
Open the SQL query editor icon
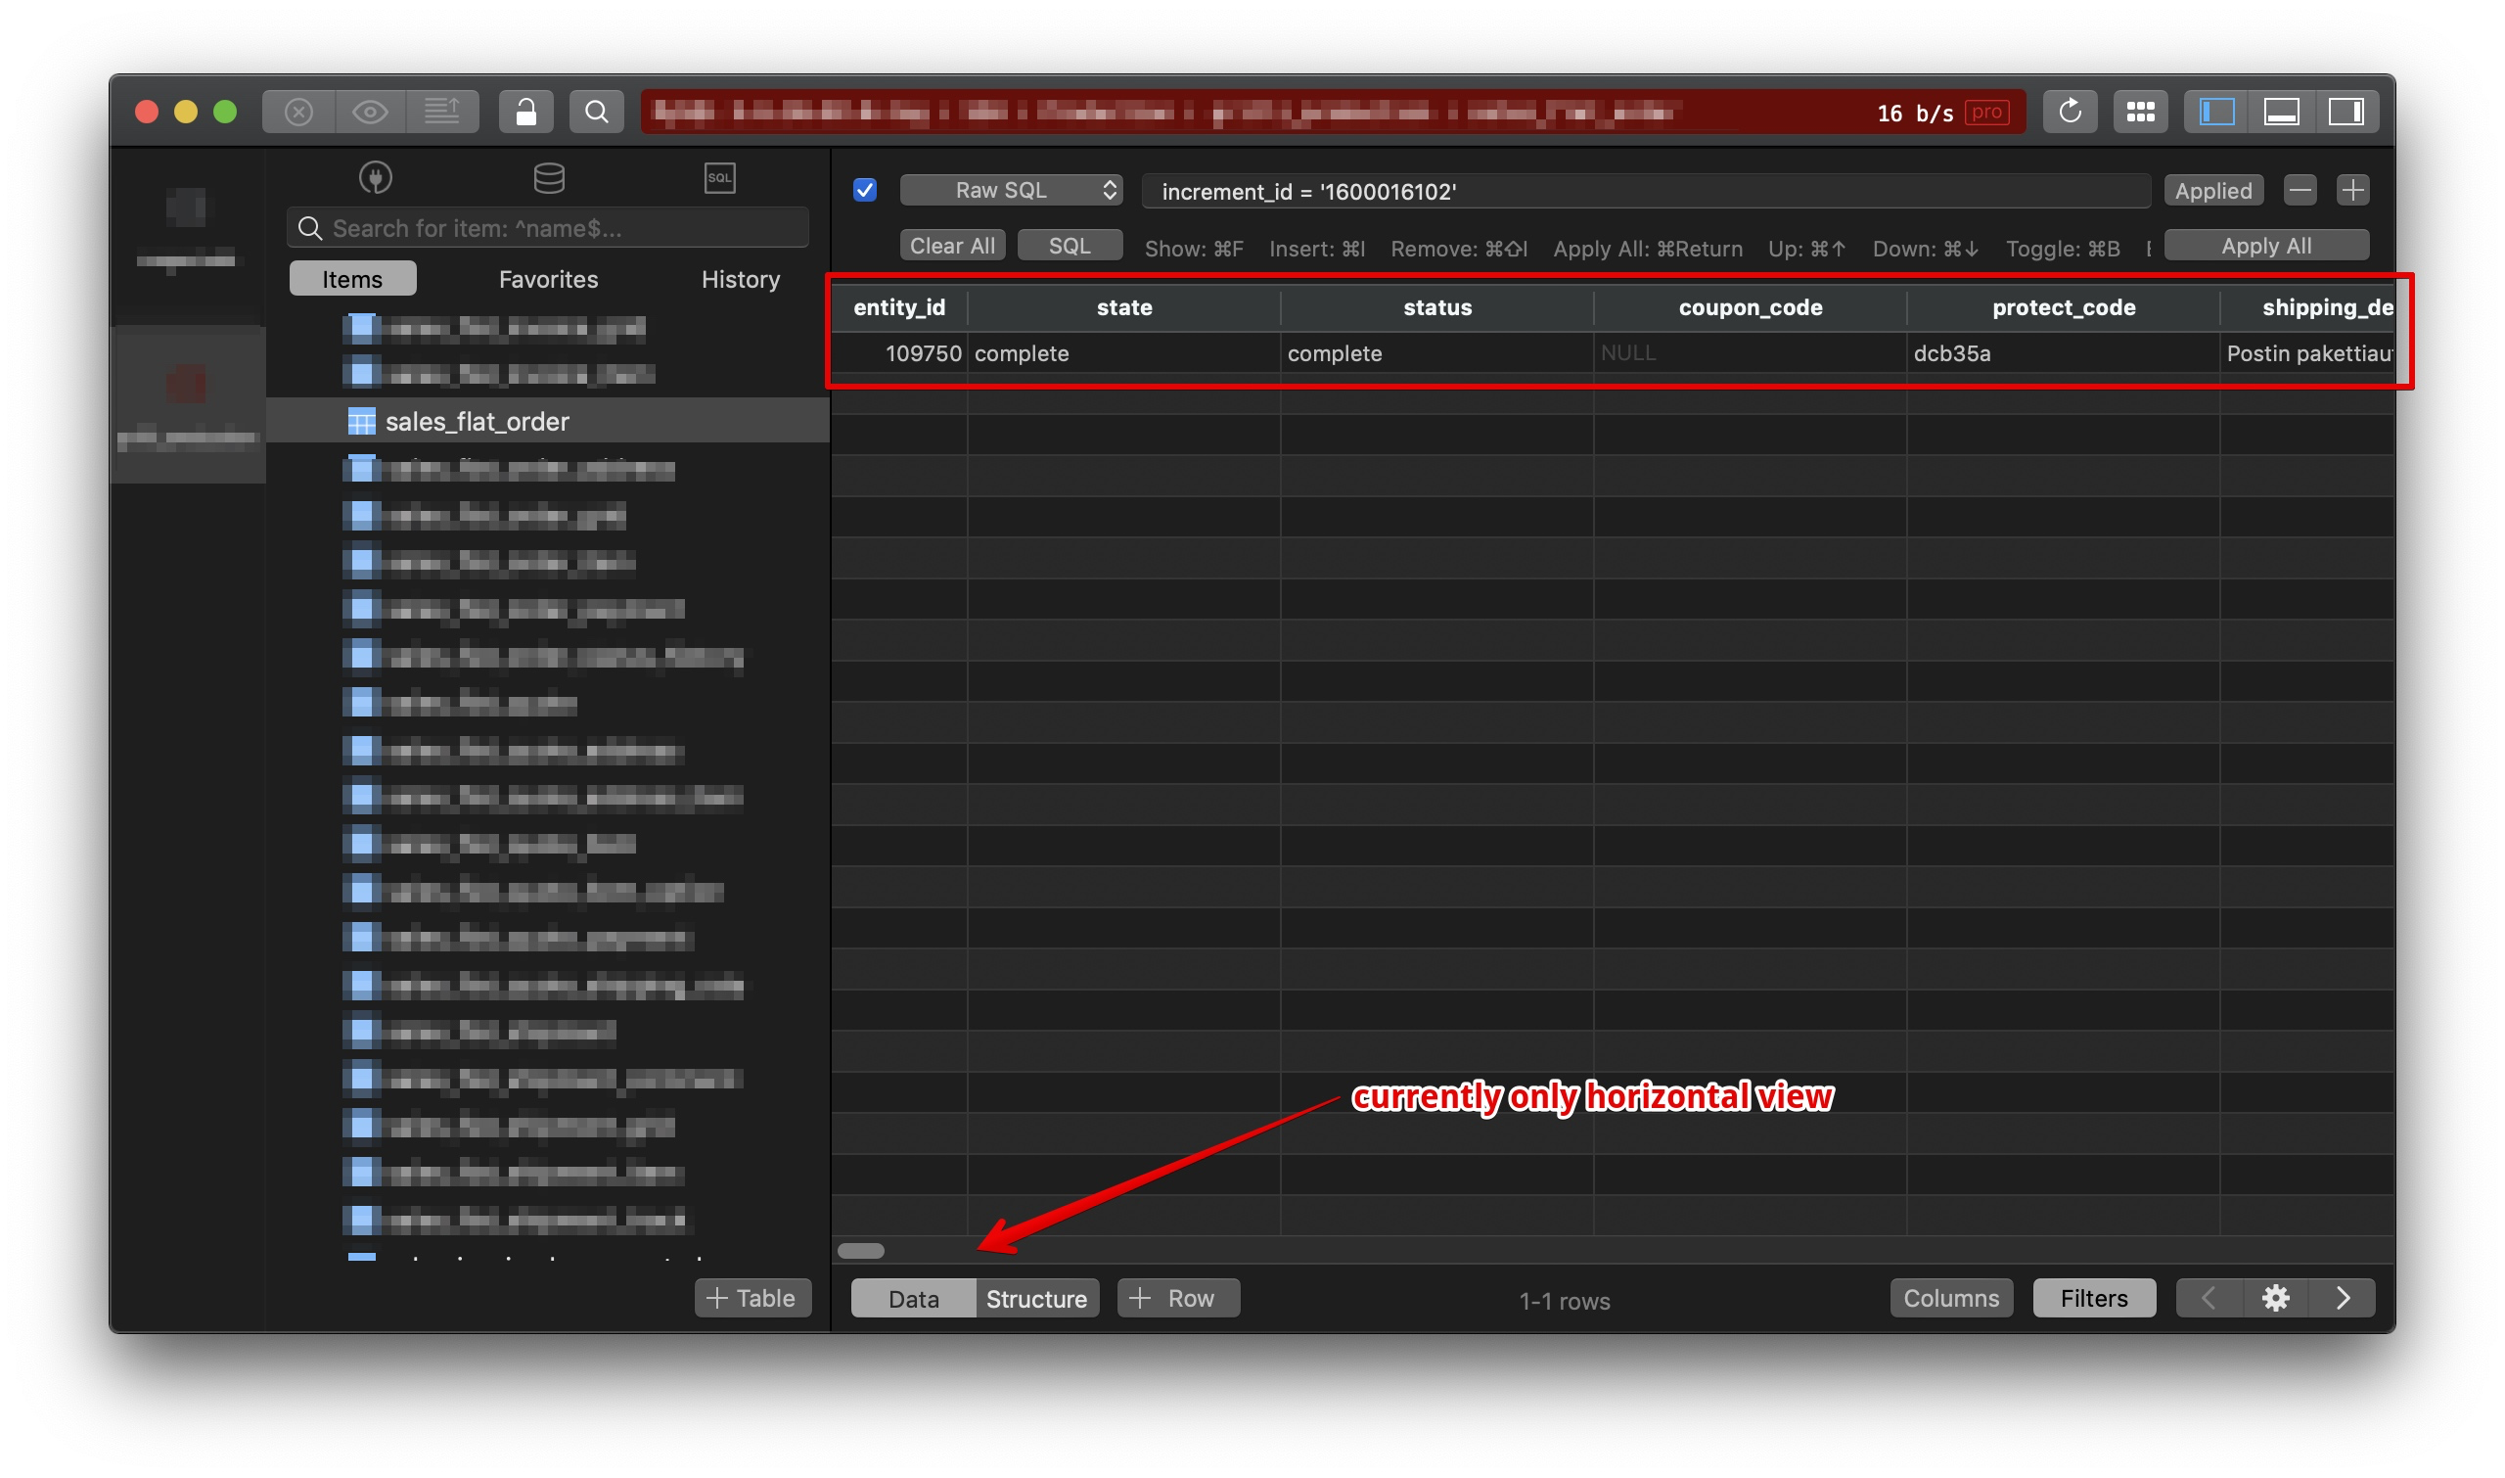(x=719, y=177)
